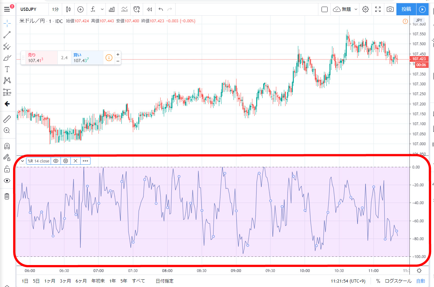Viewport: 434px width, 287px height.
Task: Toggle lock all drawing tools
Action: pyautogui.click(x=7, y=169)
